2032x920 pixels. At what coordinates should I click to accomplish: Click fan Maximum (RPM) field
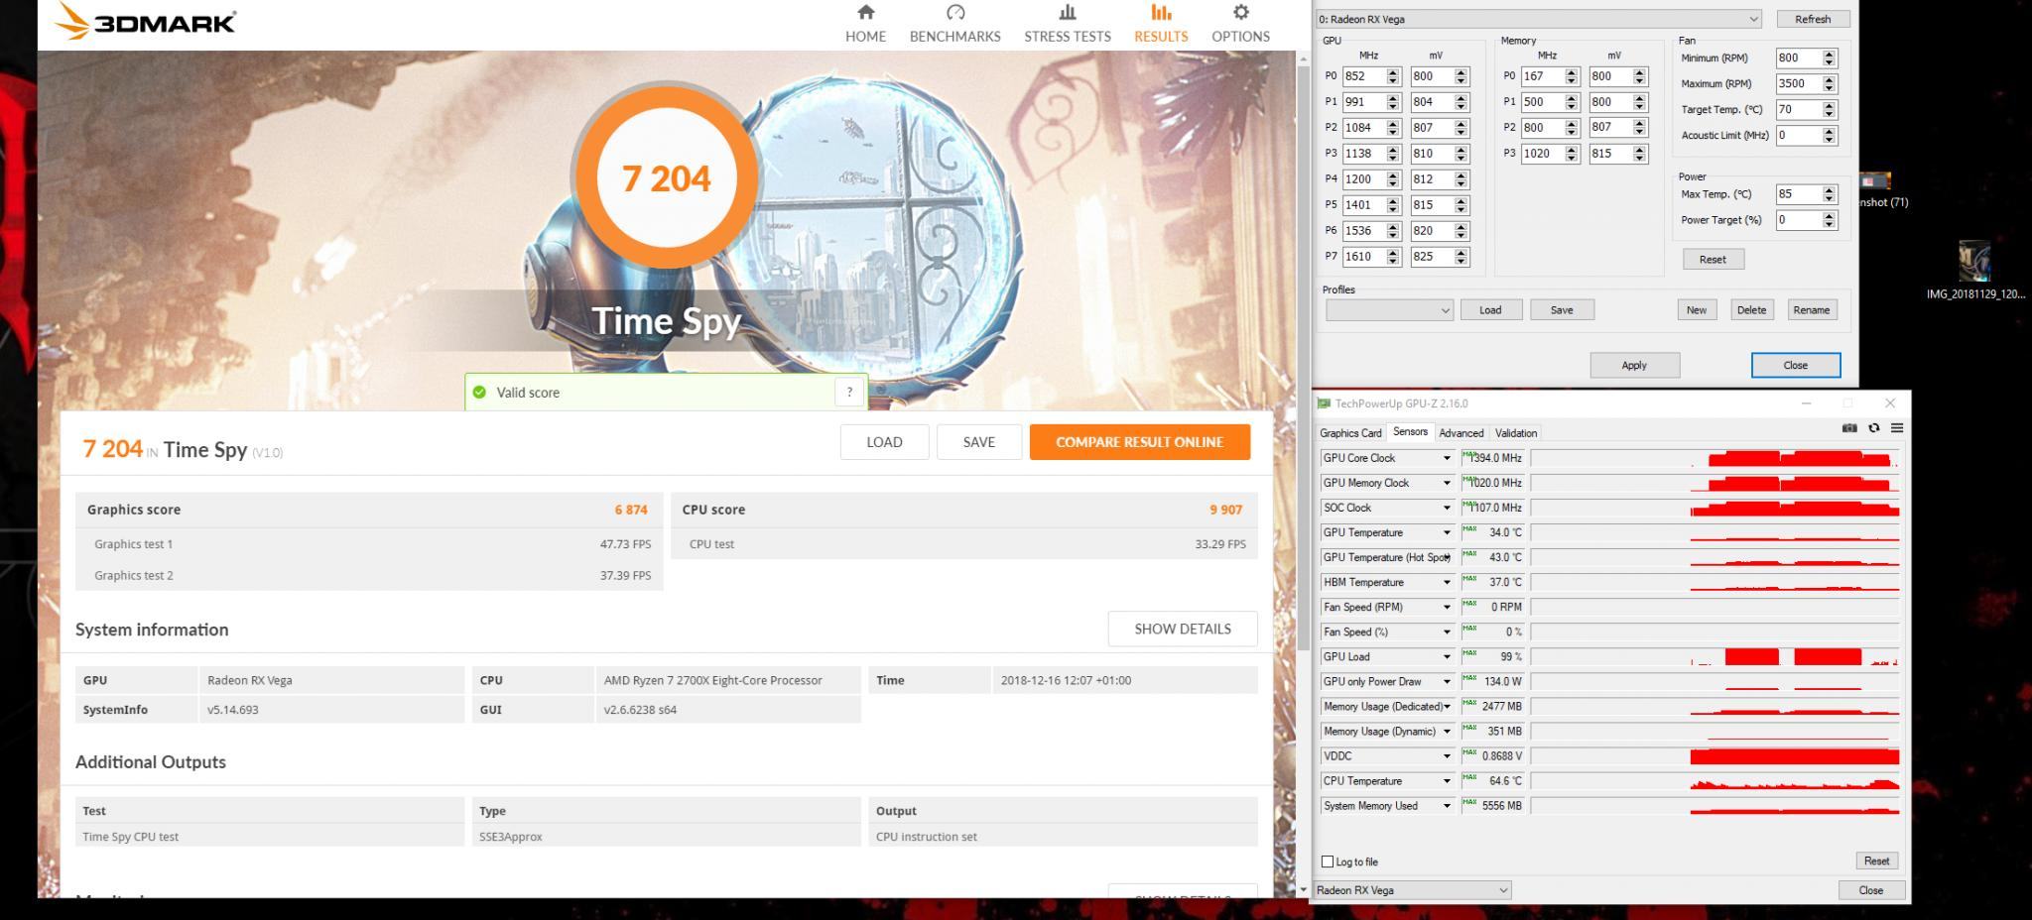point(1799,84)
